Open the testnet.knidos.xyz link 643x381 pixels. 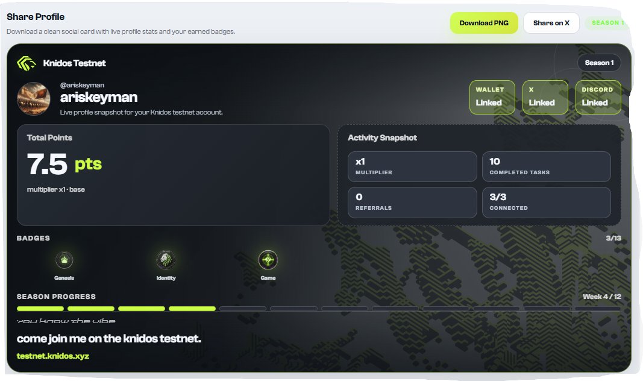click(53, 356)
